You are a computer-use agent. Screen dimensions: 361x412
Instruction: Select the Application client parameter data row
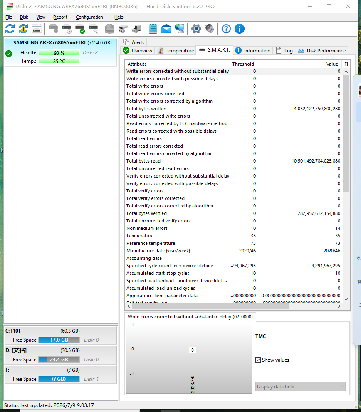click(233, 296)
